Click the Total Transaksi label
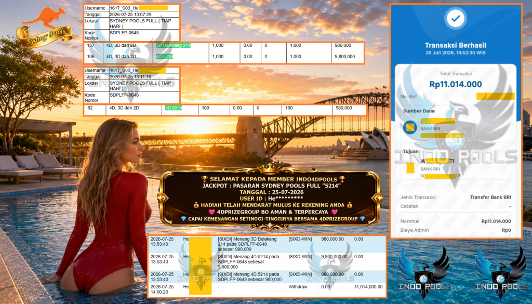 coord(455,73)
